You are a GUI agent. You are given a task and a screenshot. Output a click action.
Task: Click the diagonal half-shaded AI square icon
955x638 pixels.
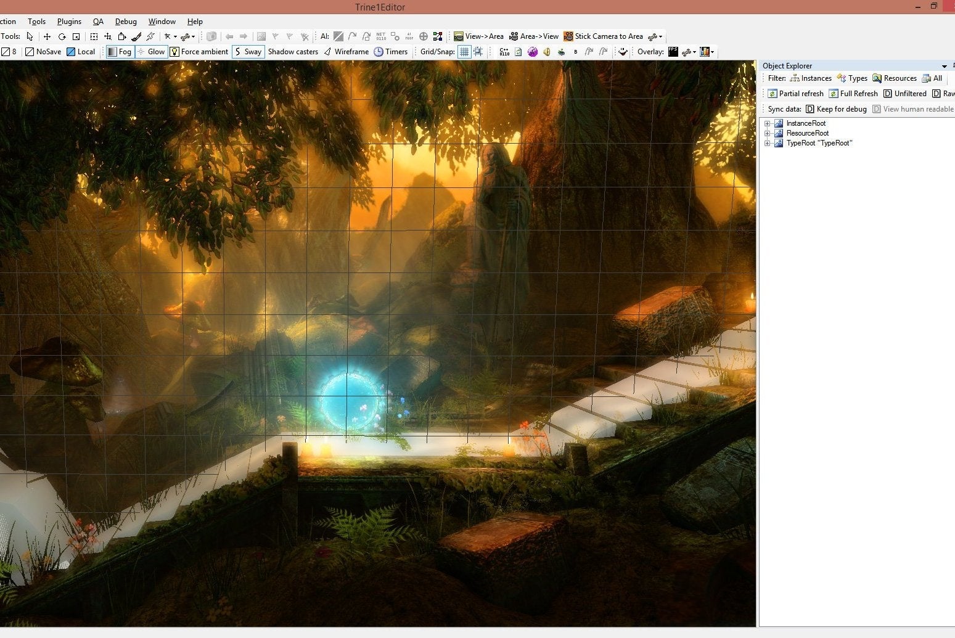(x=338, y=36)
